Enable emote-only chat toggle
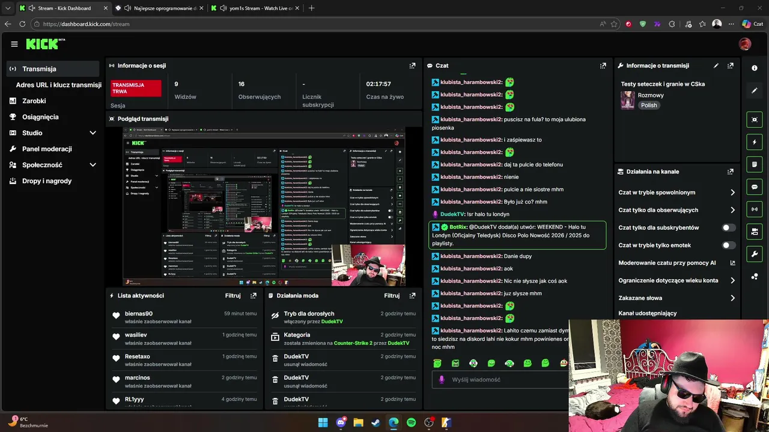The height and width of the screenshot is (432, 769). (x=728, y=245)
